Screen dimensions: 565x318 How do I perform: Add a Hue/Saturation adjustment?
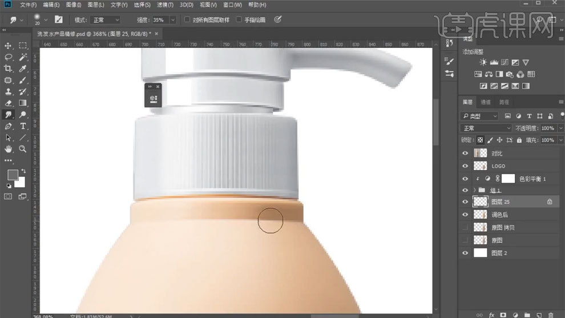(478, 74)
